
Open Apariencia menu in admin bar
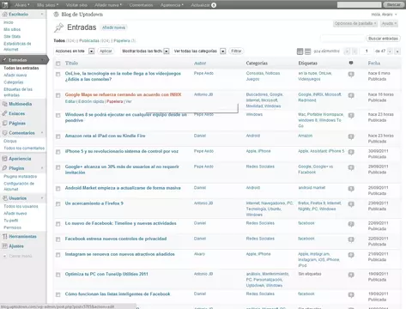coord(172,5)
